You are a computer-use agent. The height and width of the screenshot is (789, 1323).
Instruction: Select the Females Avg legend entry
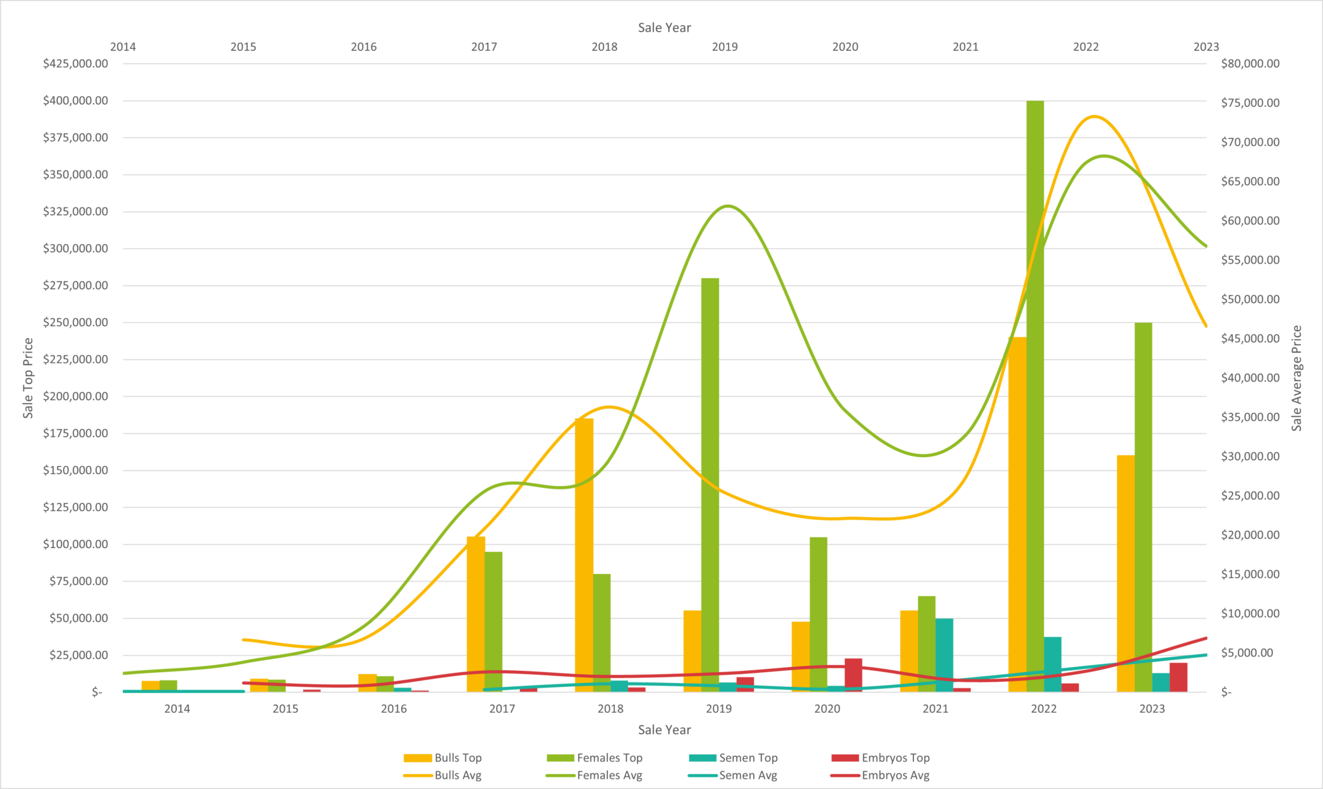pyautogui.click(x=609, y=775)
